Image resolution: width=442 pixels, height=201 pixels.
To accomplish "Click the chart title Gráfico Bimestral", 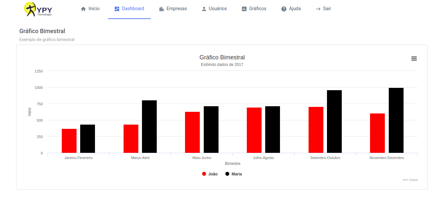I will 222,57.
